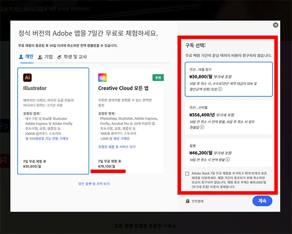Enable the Adobe Stock 7일 무료 체험 checkbox
Image resolution: width=292 pixels, height=234 pixels.
pyautogui.click(x=187, y=174)
